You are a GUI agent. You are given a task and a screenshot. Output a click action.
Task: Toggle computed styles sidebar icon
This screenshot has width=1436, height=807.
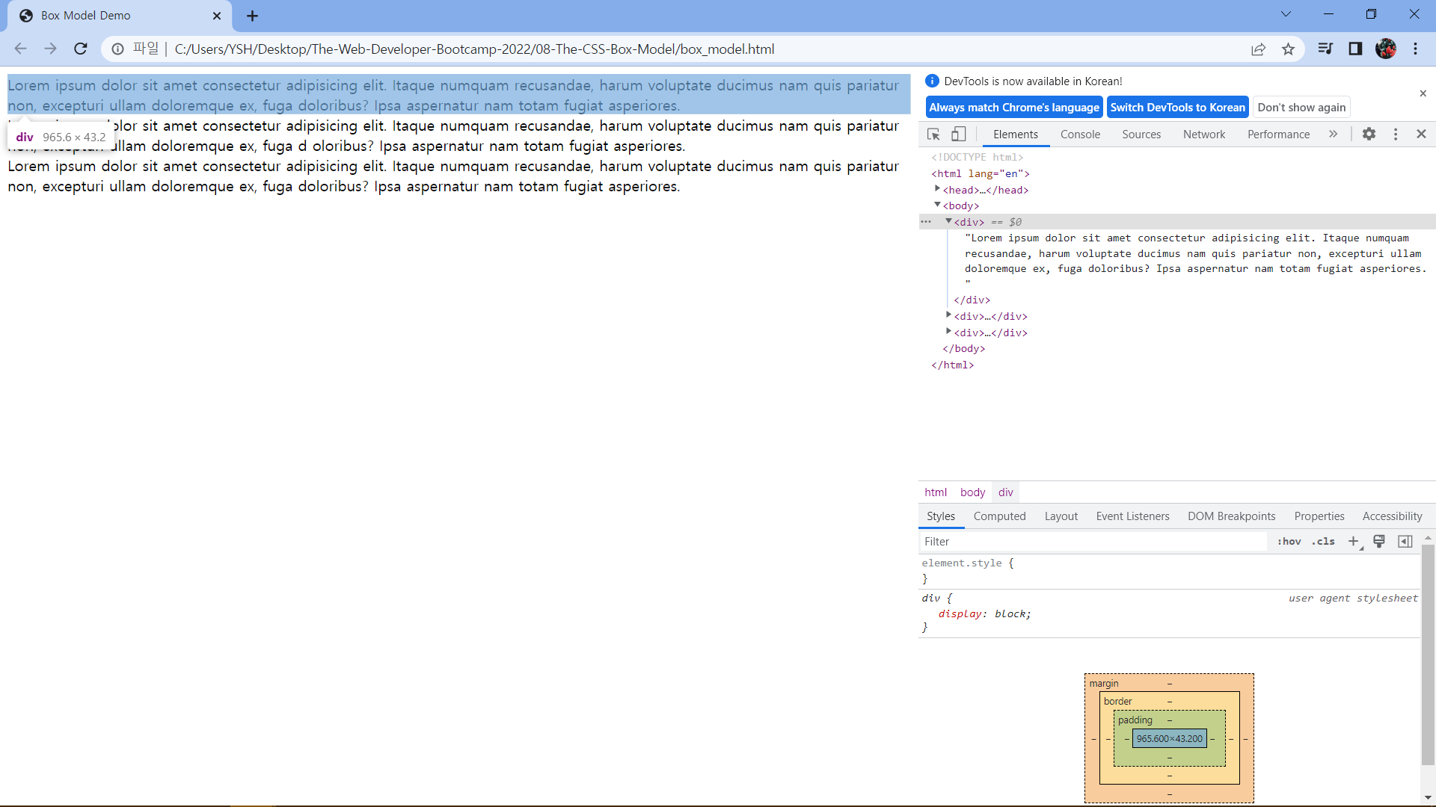tap(1405, 542)
